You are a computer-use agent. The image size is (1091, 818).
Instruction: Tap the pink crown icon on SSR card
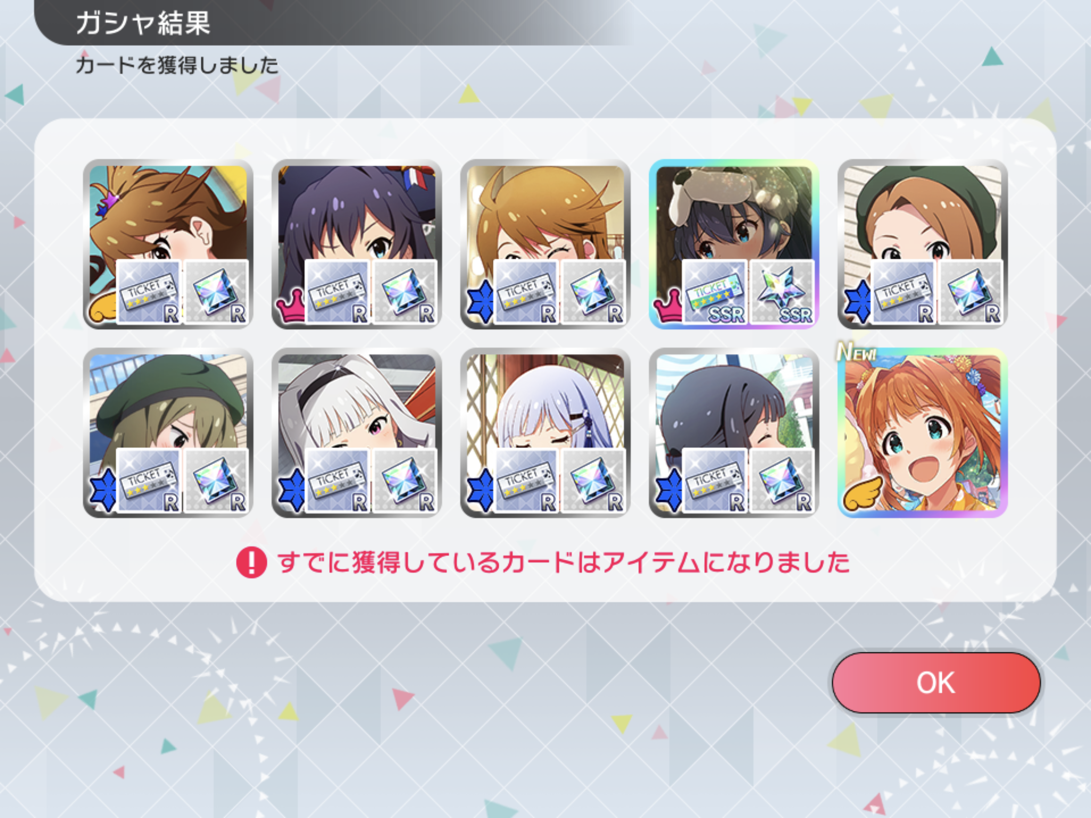(x=668, y=305)
